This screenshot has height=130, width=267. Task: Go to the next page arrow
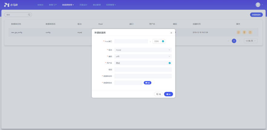tap(239, 41)
